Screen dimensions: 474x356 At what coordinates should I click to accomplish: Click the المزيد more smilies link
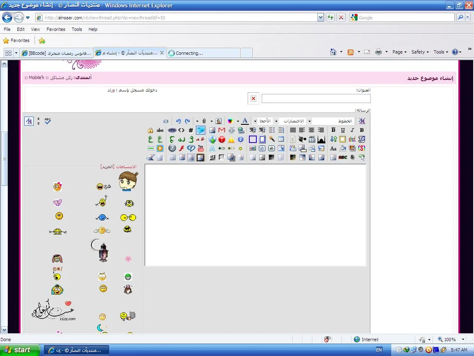[x=107, y=166]
